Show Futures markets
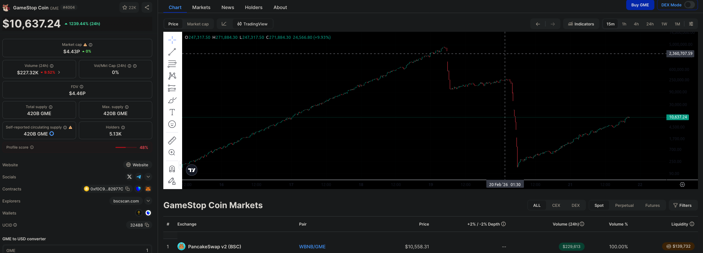The width and height of the screenshot is (703, 253). [652, 205]
